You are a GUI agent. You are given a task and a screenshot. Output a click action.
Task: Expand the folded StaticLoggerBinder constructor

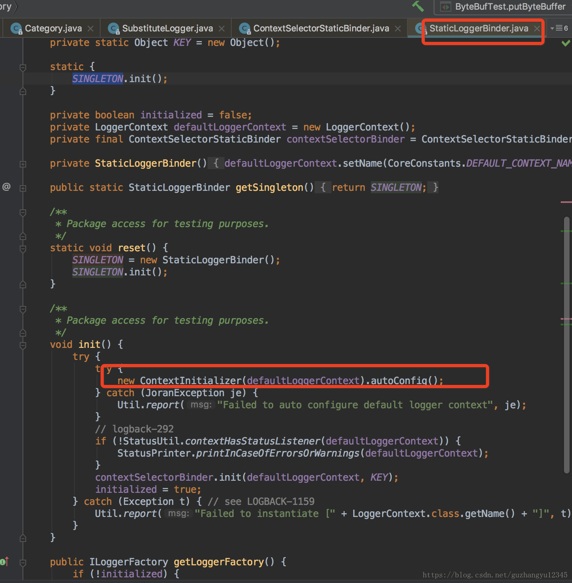coord(23,164)
